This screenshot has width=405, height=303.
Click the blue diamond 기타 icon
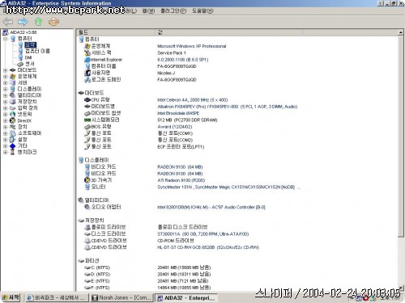[12, 145]
